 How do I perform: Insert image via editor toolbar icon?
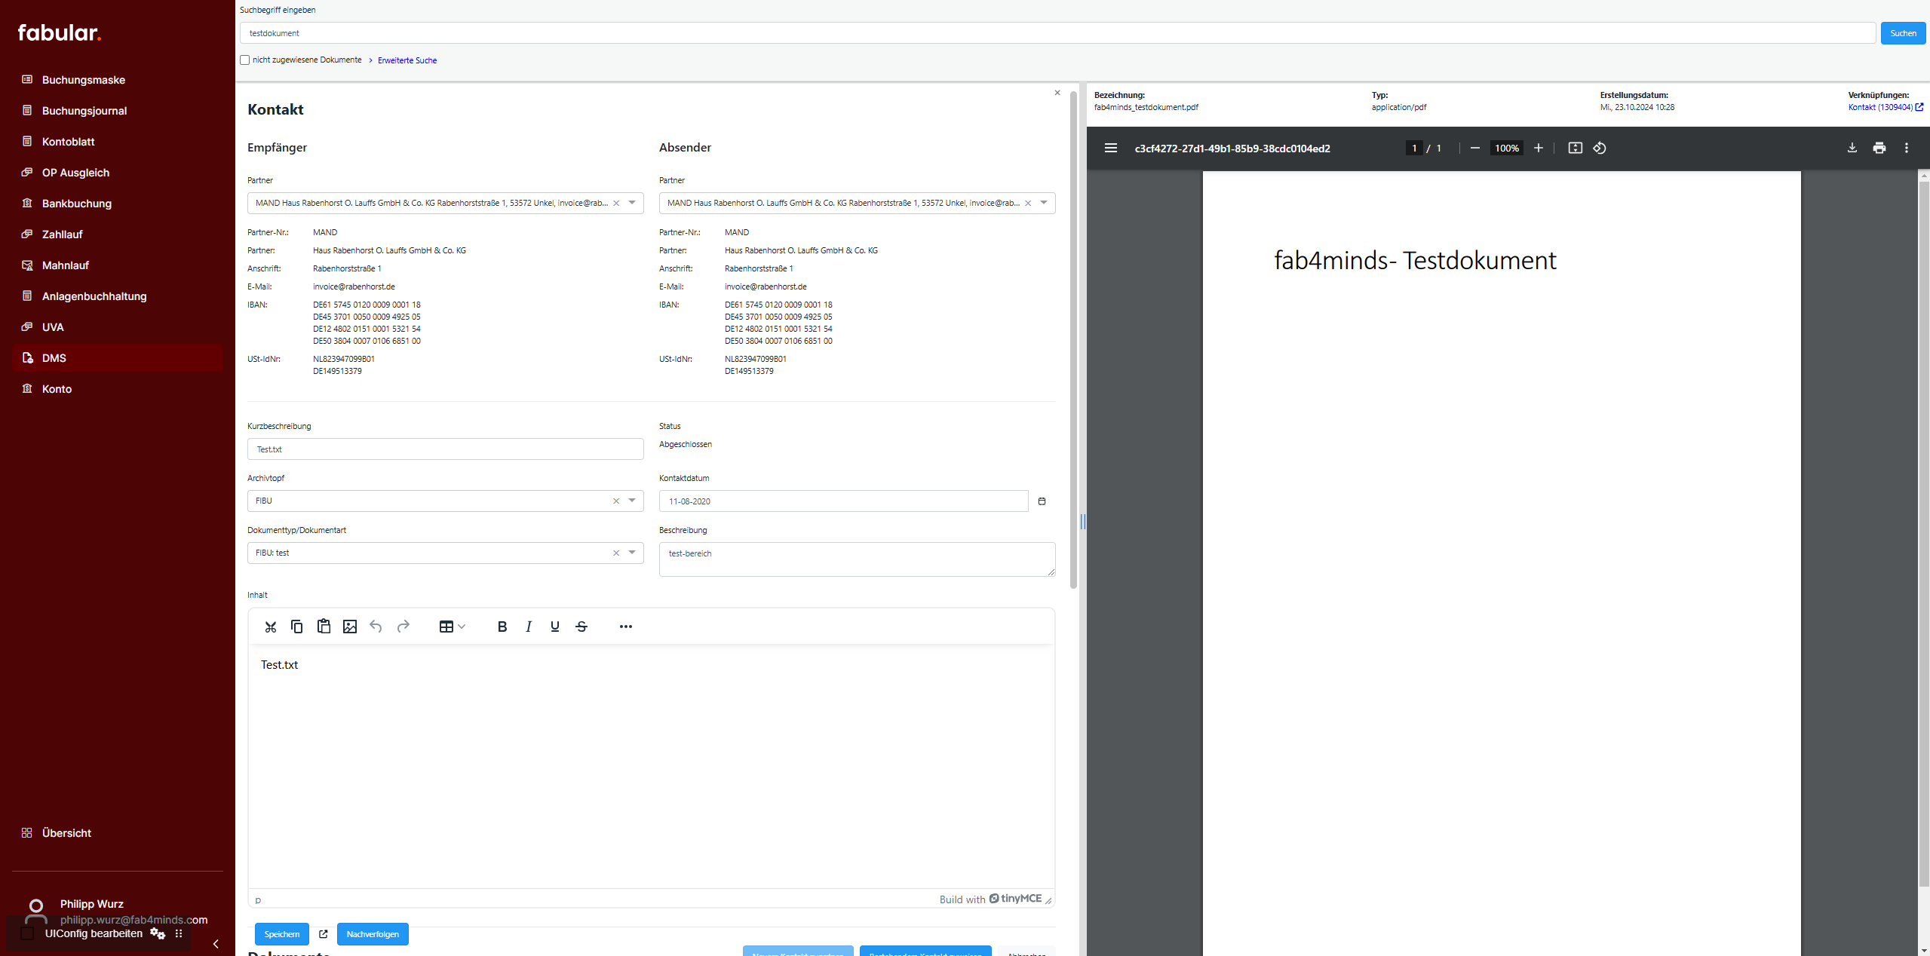click(350, 627)
